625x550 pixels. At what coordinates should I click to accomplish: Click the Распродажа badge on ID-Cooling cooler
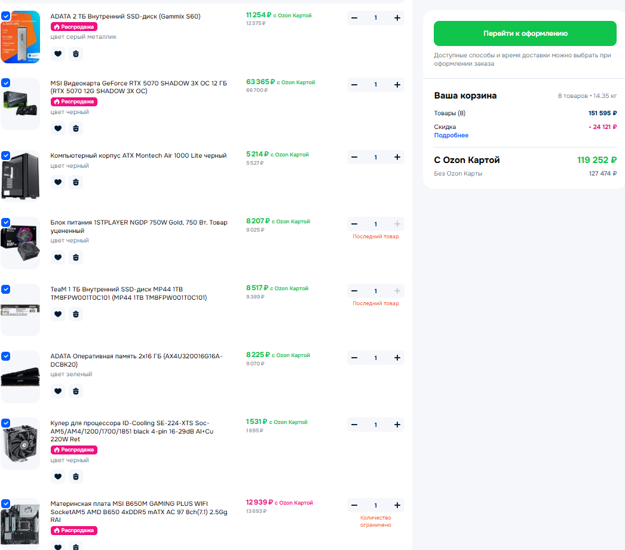73,450
